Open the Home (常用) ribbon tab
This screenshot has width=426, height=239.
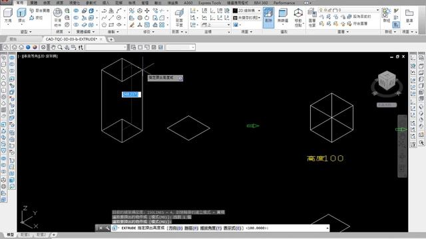pyautogui.click(x=20, y=3)
